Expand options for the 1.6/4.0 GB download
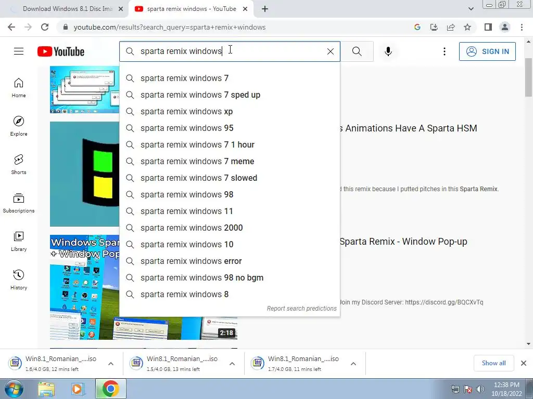This screenshot has height=399, width=533. (x=111, y=363)
